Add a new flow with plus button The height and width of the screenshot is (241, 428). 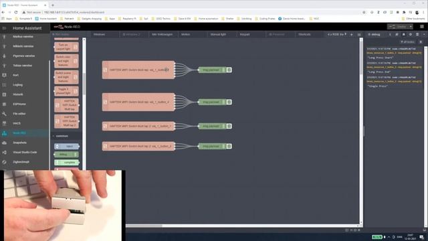[x=352, y=34]
